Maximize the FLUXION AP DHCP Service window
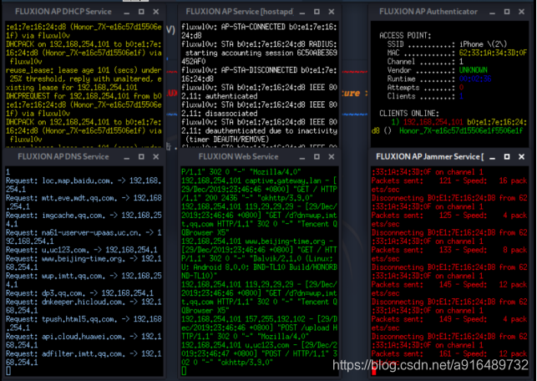The height and width of the screenshot is (381, 537). (141, 12)
